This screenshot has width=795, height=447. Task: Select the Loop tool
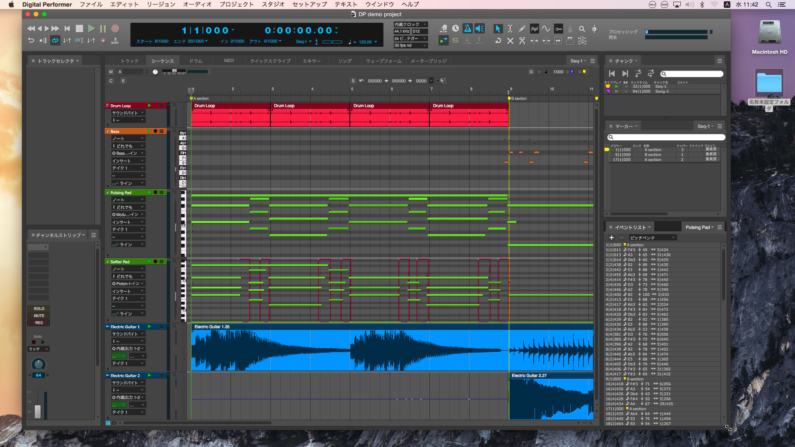click(498, 41)
